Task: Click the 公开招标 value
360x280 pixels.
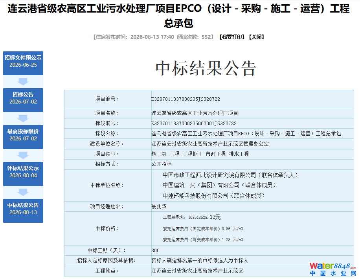Action: [x=162, y=164]
